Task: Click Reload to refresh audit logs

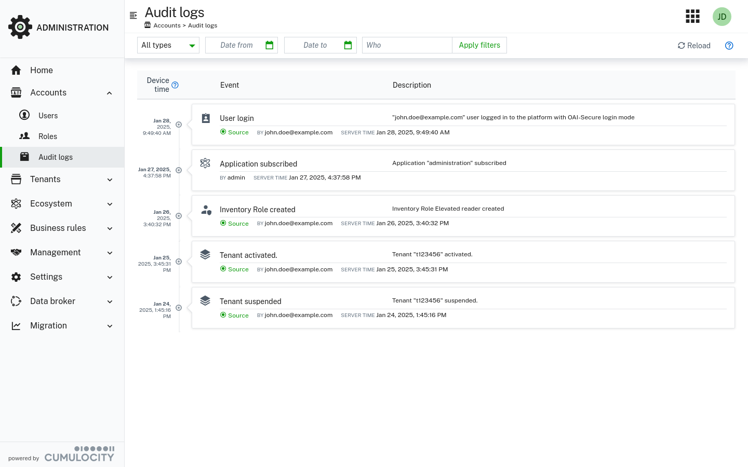Action: pyautogui.click(x=694, y=46)
